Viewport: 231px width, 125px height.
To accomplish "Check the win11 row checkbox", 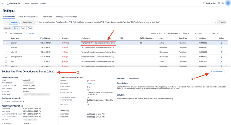I will [x=6, y=62].
